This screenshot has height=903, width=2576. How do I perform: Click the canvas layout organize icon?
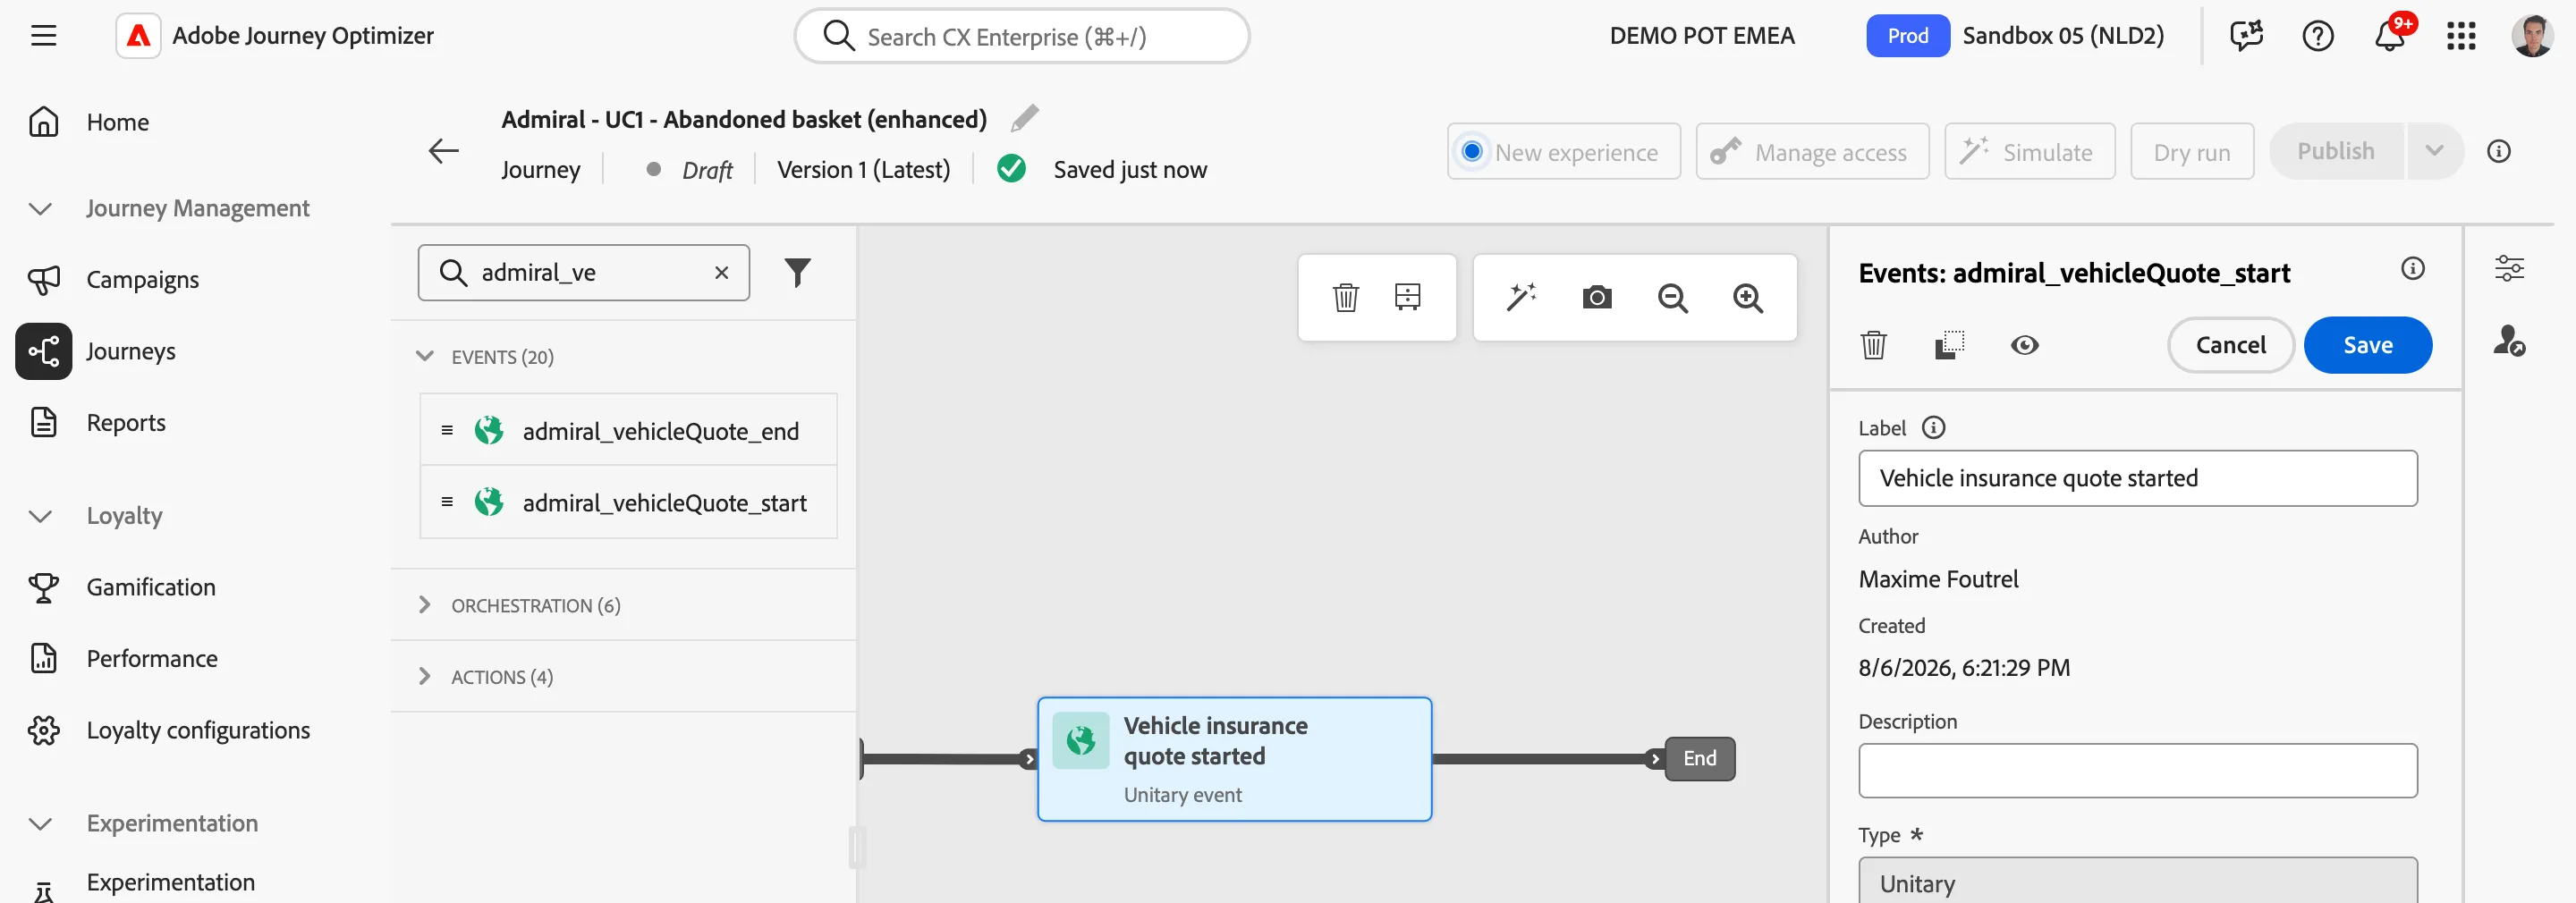1408,297
